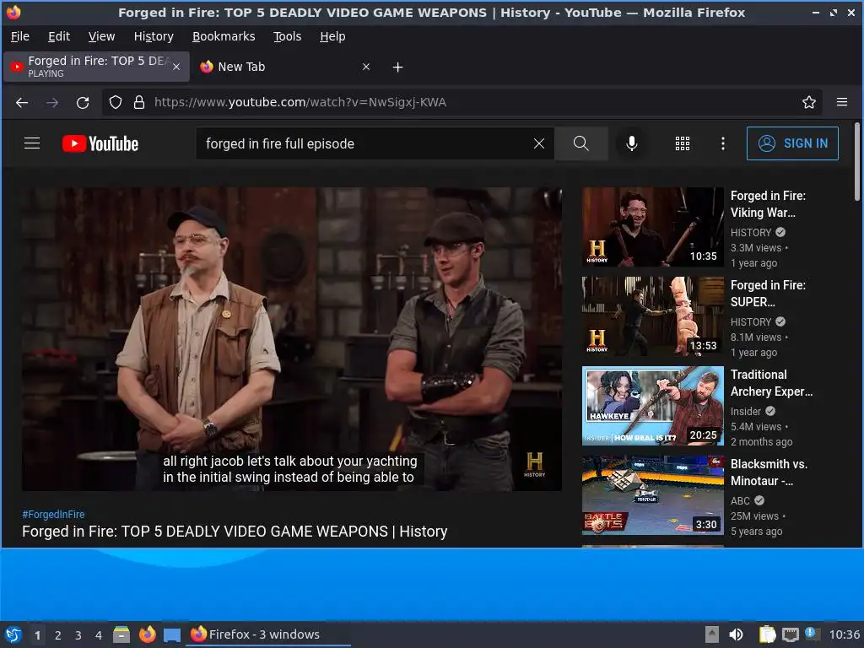Go to YouTube home via logo

(x=100, y=143)
